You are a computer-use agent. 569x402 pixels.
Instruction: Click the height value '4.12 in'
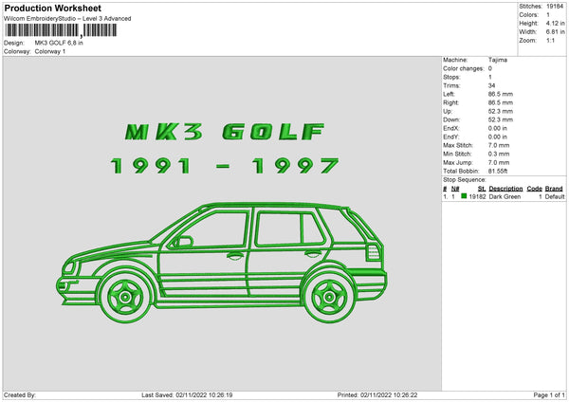click(x=555, y=23)
